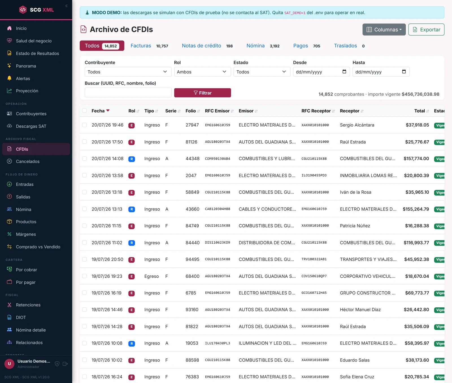
Task: Click the Retenciones scissors icon
Action: (x=9, y=305)
